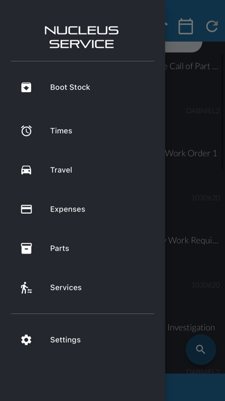
Task: Tap the Expenses credit card icon
Action: point(26,209)
